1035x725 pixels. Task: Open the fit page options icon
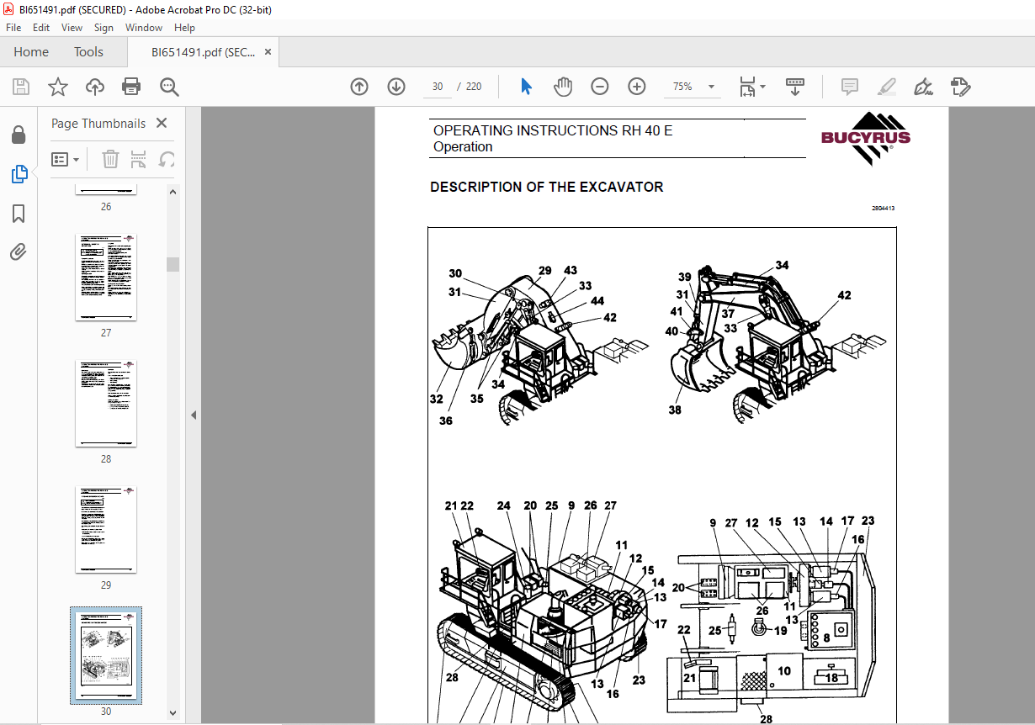point(746,87)
